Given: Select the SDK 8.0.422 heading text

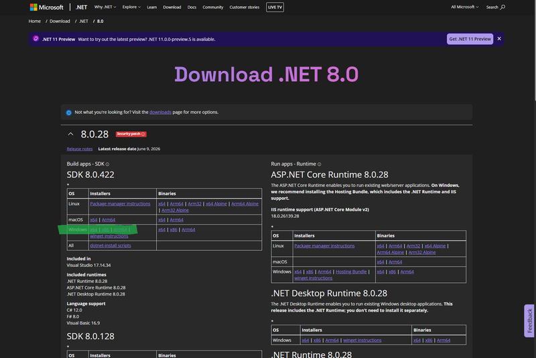Looking at the screenshot, I should 90,175.
